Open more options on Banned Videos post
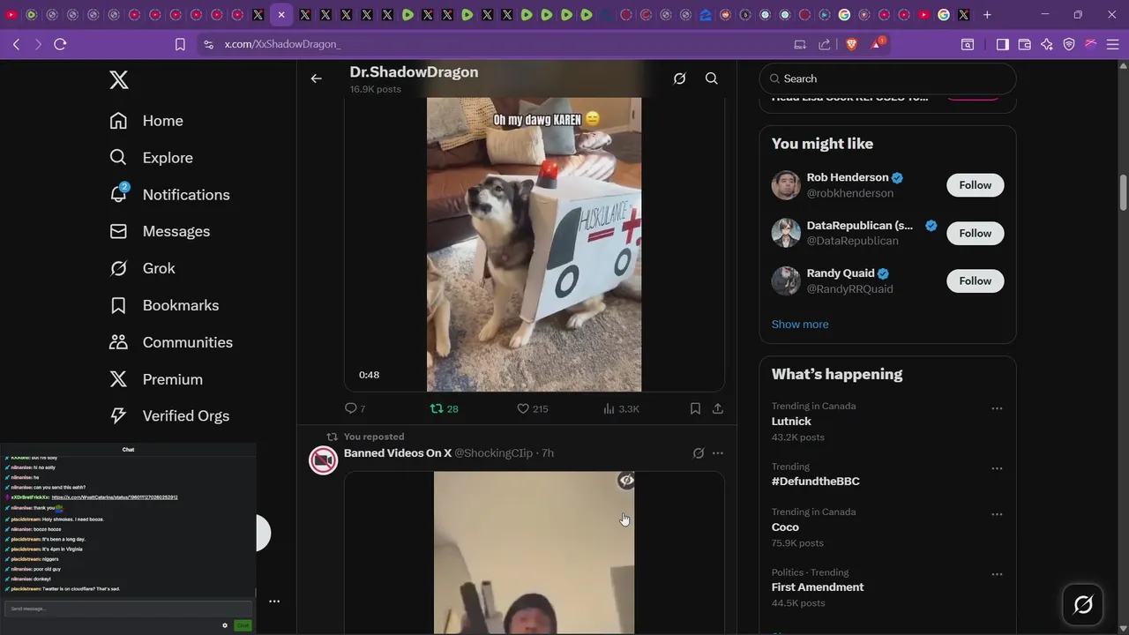Viewport: 1129px width, 635px height. click(718, 453)
